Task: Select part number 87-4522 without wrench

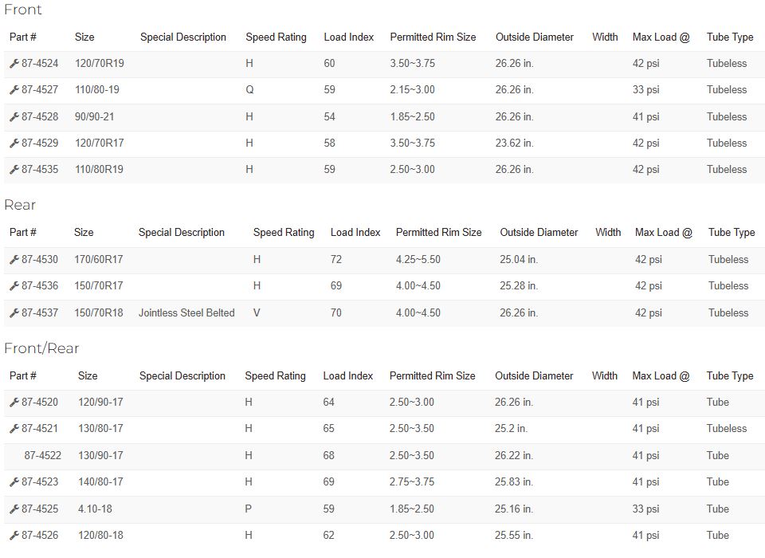Action: (43, 455)
